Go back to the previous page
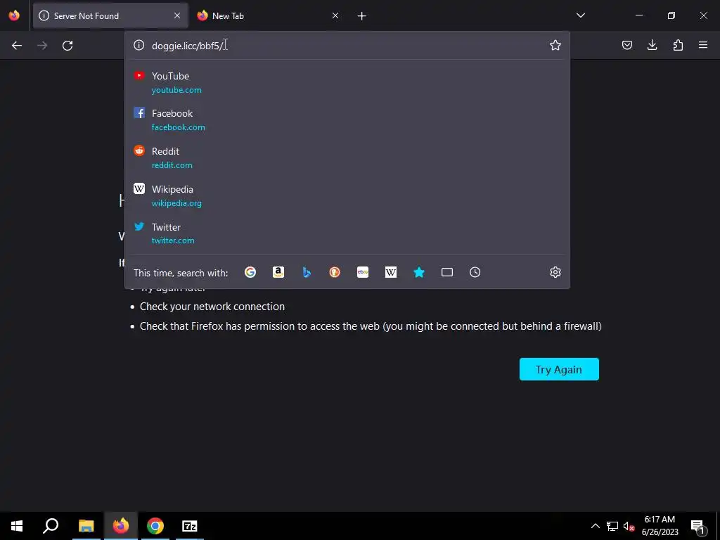Image resolution: width=720 pixels, height=540 pixels. click(x=17, y=46)
